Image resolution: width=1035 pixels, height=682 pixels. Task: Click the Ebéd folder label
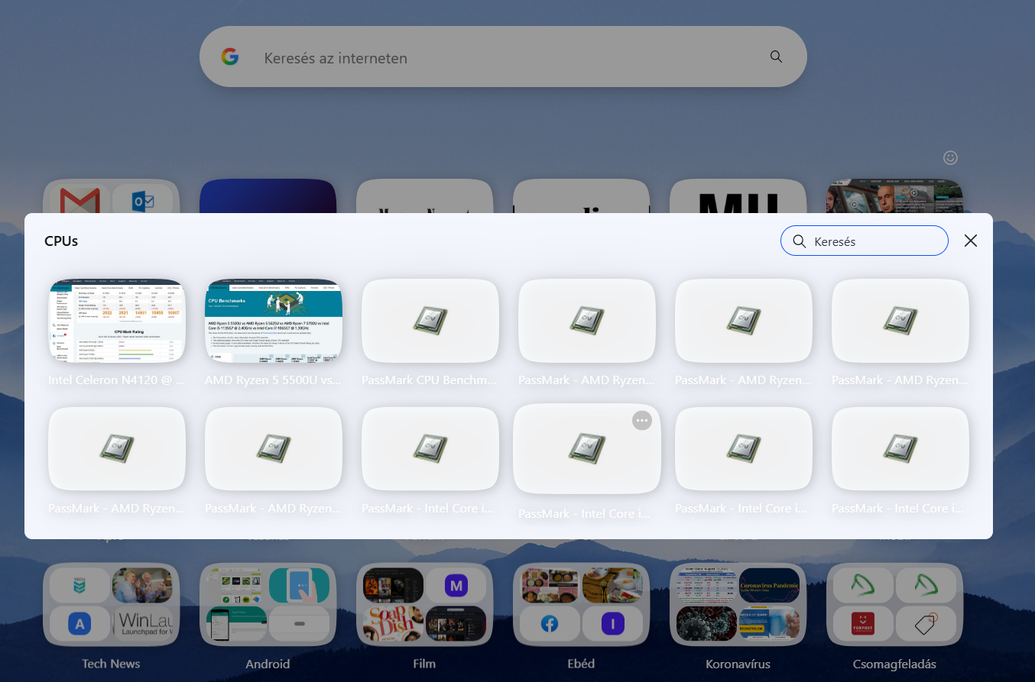tap(581, 664)
